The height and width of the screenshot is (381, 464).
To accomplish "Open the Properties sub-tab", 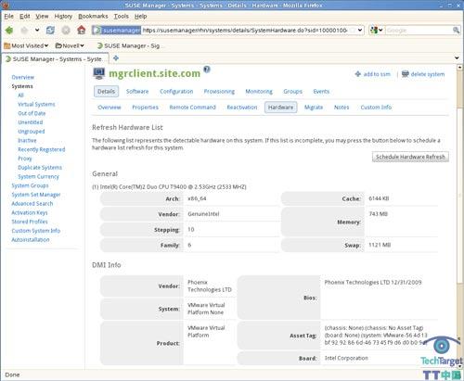I will tap(145, 108).
